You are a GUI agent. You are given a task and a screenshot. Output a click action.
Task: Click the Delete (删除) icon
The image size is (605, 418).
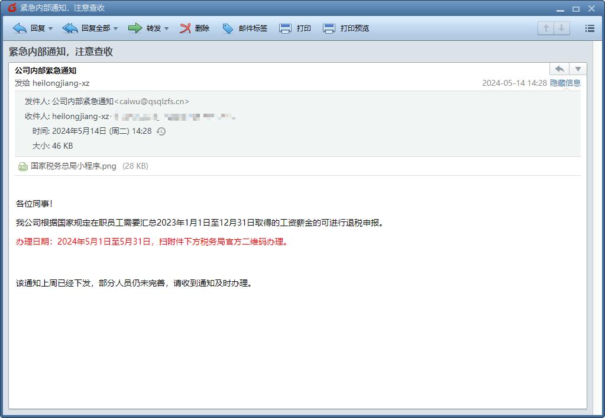tap(184, 28)
